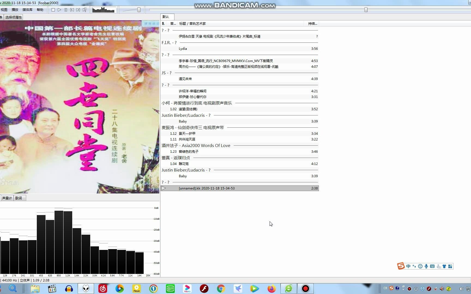Select track 1.12 景天—护甲

pos(240,134)
